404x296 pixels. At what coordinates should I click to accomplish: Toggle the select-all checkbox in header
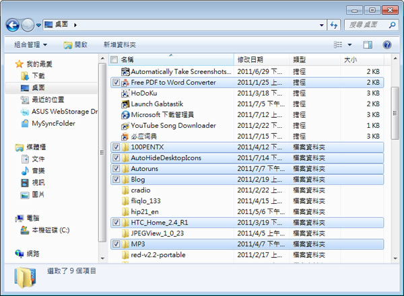pos(114,60)
